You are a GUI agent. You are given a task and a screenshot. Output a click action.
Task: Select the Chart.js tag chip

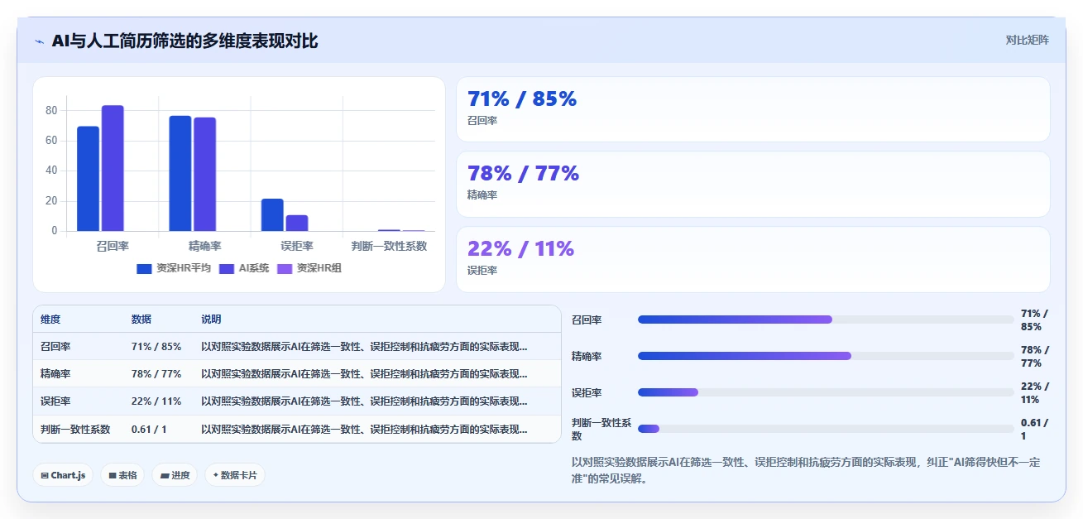tap(63, 475)
